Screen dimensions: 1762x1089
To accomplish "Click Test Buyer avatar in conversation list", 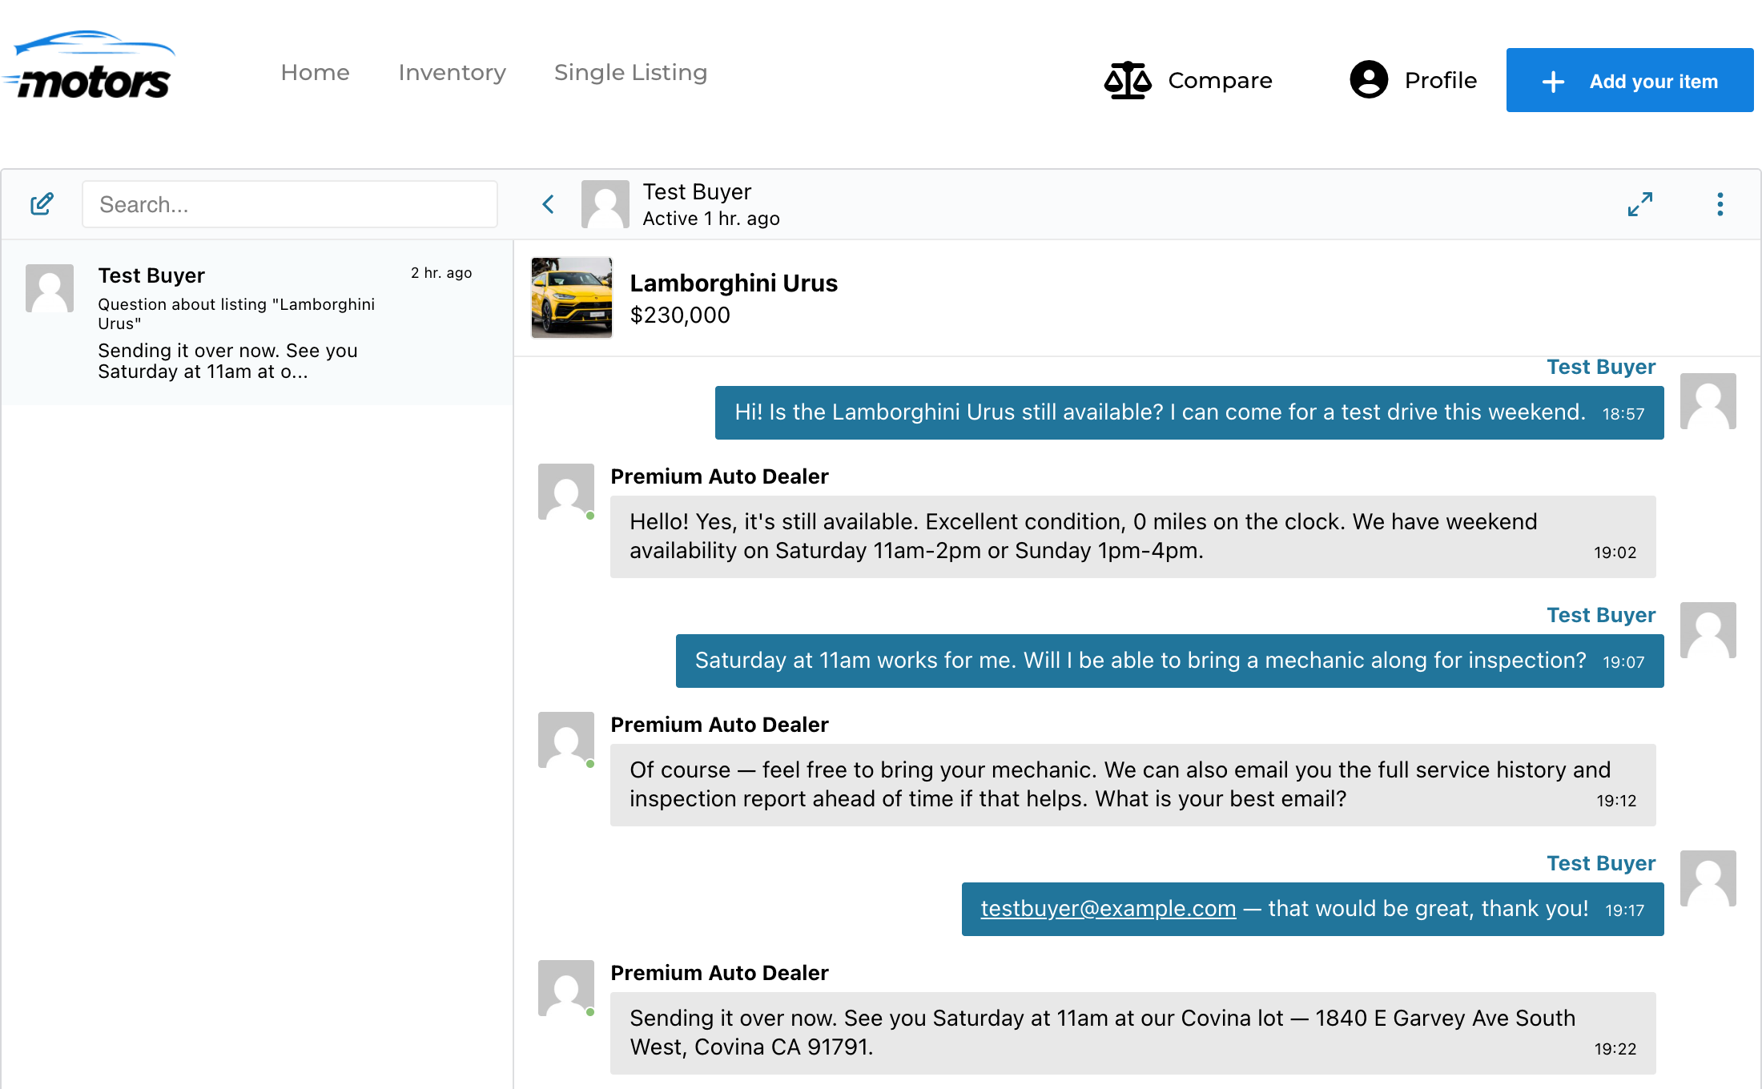I will click(50, 288).
